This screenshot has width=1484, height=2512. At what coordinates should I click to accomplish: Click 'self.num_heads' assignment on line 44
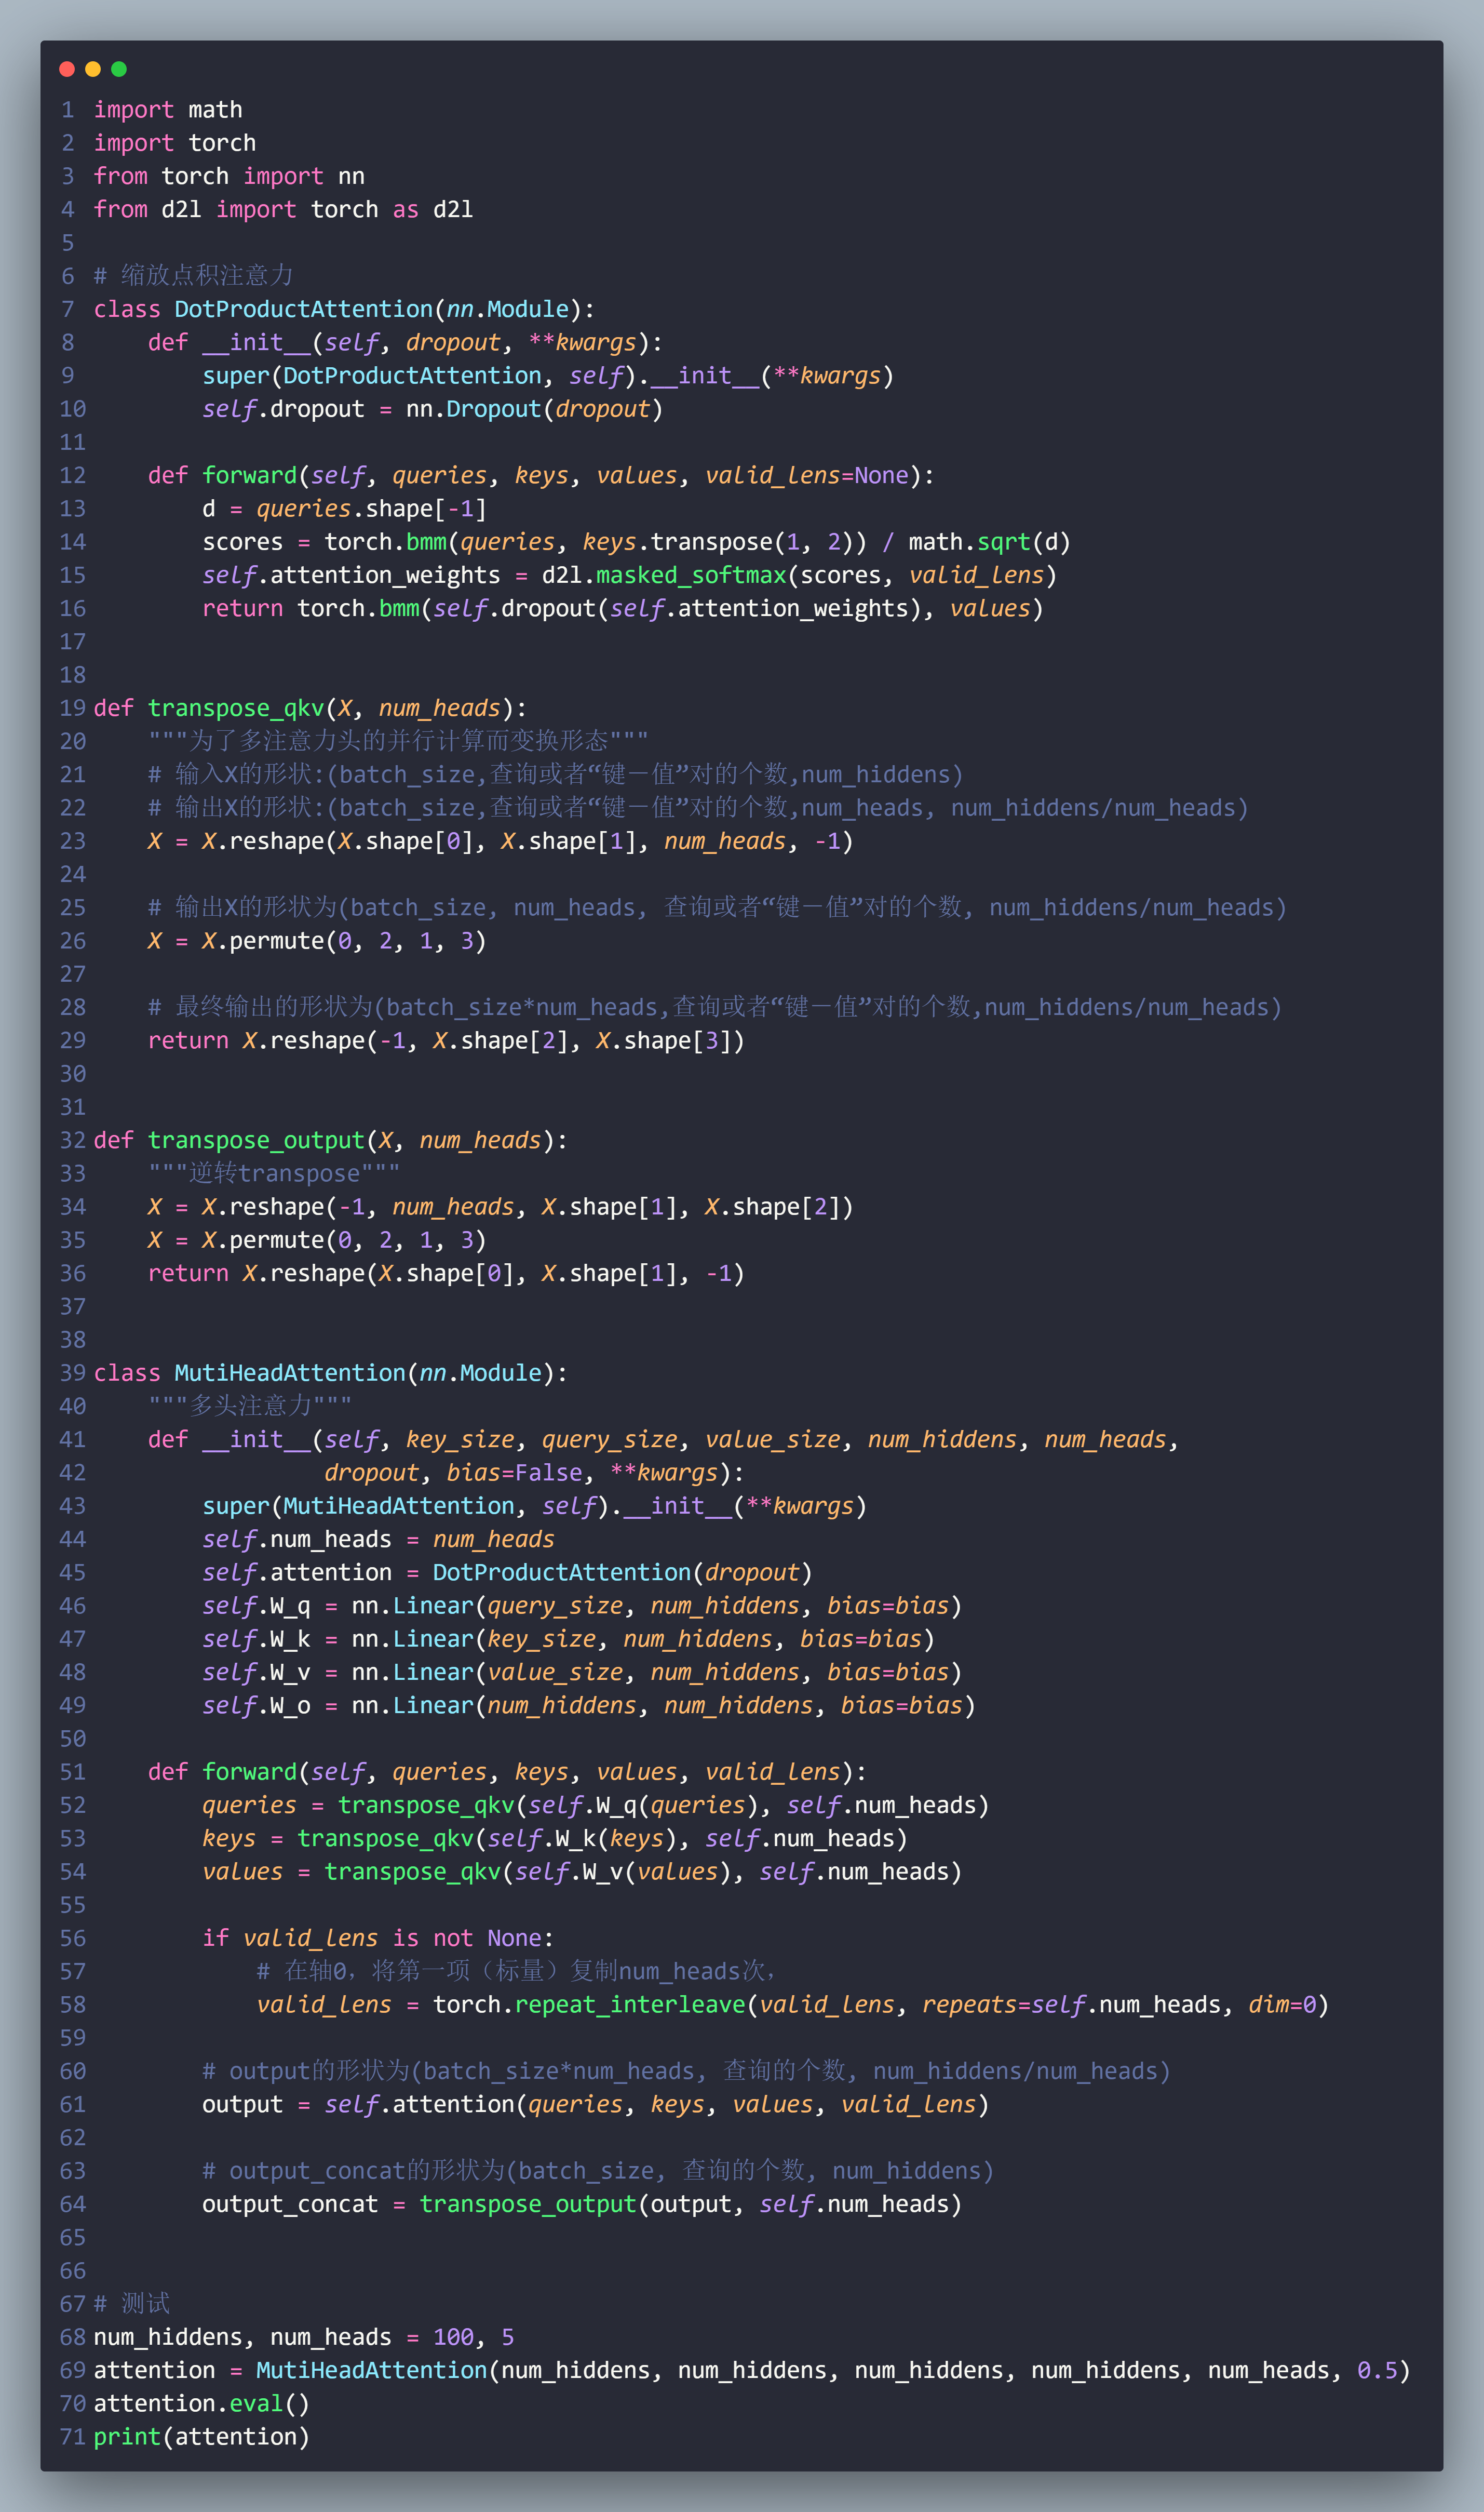[296, 1540]
